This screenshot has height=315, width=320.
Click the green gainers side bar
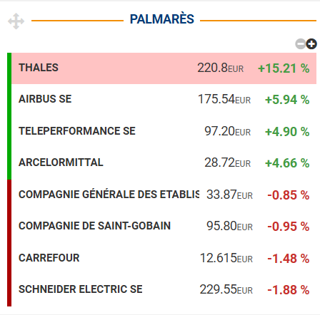tap(9, 116)
